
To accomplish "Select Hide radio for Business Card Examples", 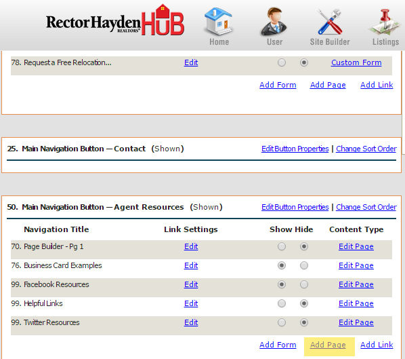I will (304, 265).
